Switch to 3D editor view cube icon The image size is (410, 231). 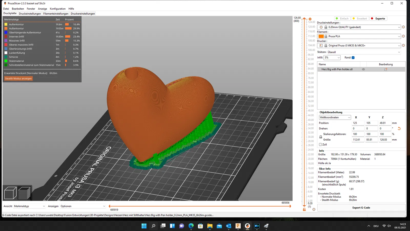10,193
